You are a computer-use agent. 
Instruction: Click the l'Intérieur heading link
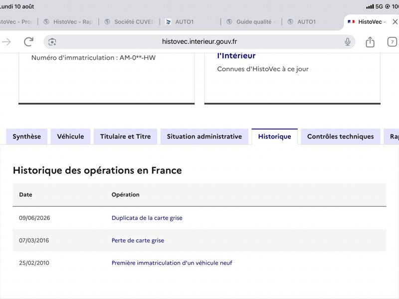pyautogui.click(x=236, y=56)
